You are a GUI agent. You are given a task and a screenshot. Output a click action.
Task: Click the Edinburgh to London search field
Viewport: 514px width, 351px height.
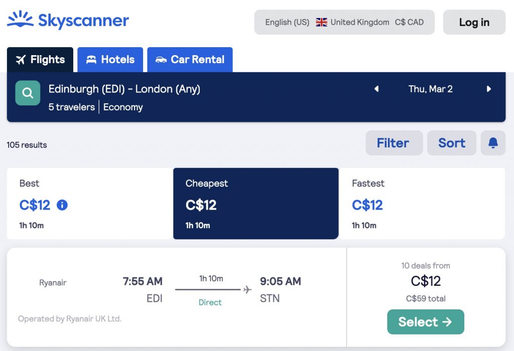124,89
